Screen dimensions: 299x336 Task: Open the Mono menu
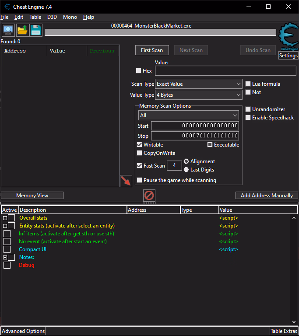70,17
